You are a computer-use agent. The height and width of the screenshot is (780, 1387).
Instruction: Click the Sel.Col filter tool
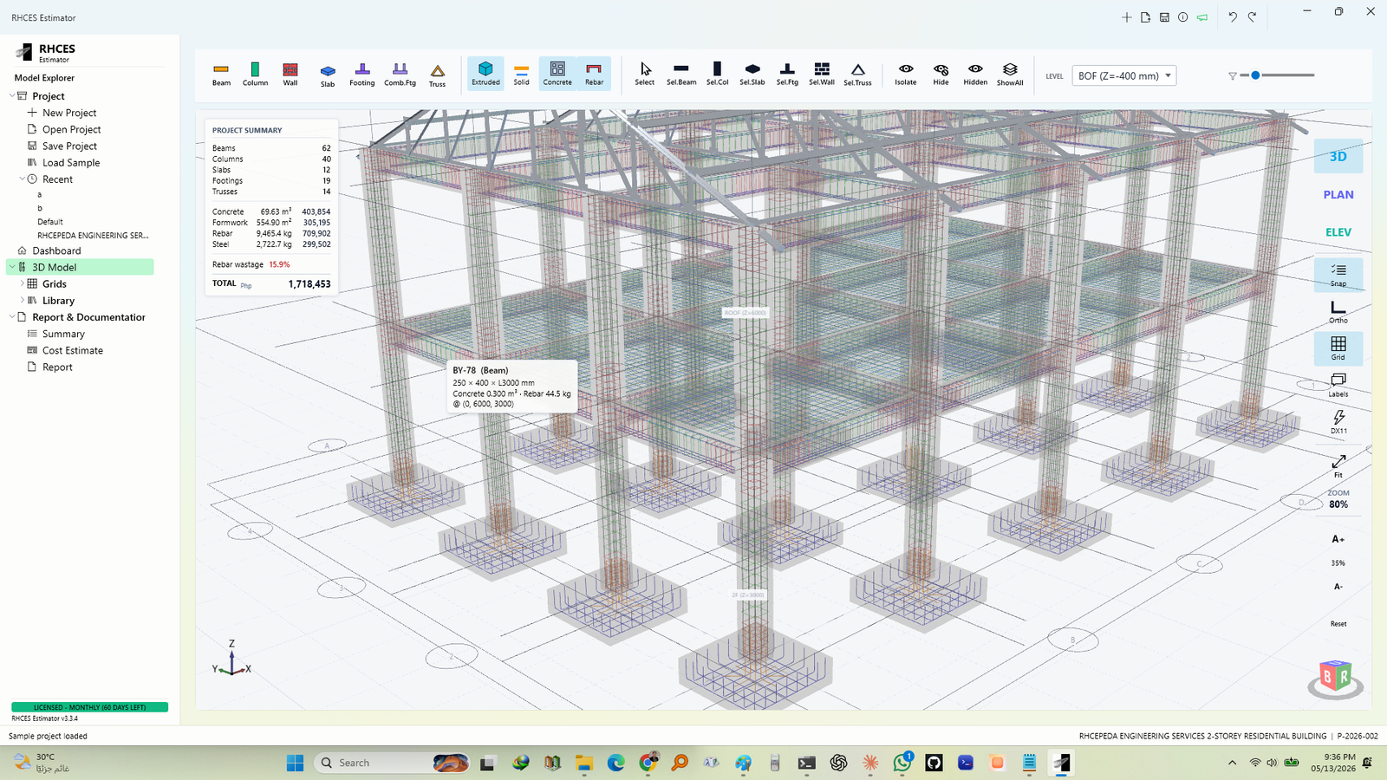click(x=717, y=75)
